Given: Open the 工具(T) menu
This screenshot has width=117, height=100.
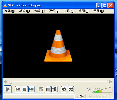Looking at the screenshot, I should (x=69, y=11).
